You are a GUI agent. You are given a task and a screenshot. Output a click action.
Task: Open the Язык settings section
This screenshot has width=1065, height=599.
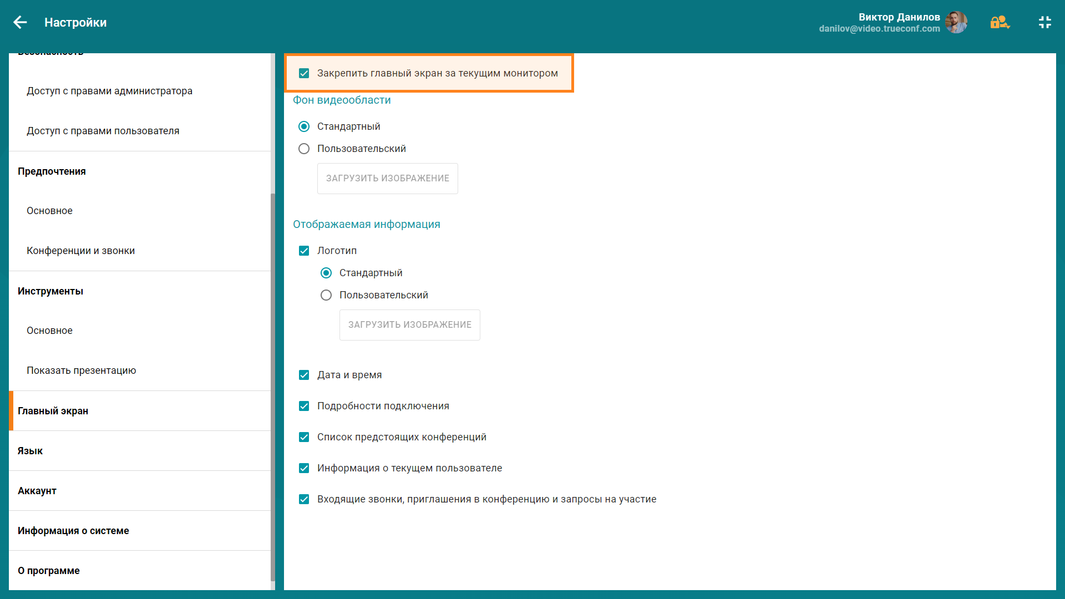140,451
